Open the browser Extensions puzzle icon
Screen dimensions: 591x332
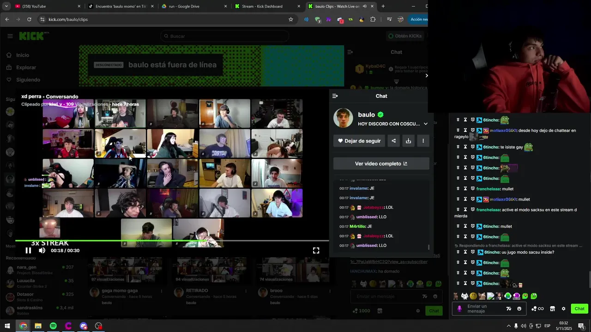click(x=373, y=19)
